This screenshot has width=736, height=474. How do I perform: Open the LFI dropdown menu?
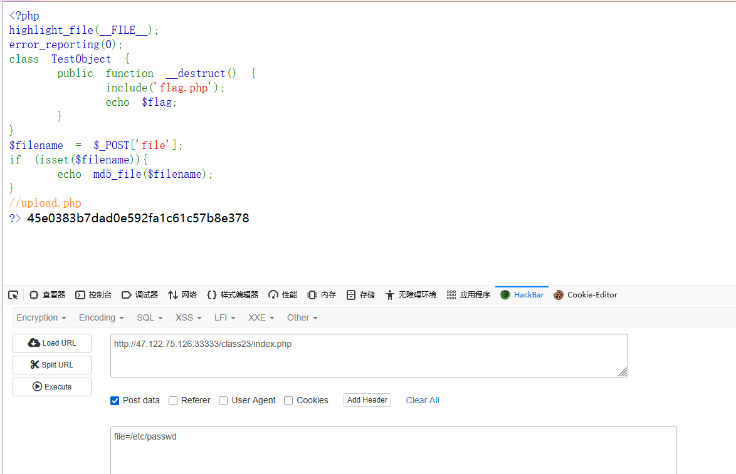224,318
